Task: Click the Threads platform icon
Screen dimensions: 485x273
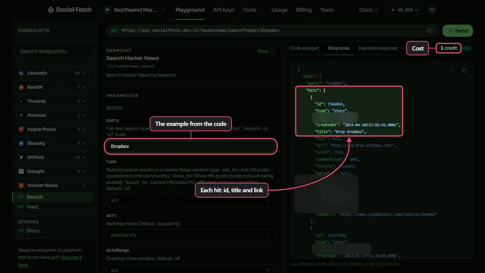Action: (21, 101)
